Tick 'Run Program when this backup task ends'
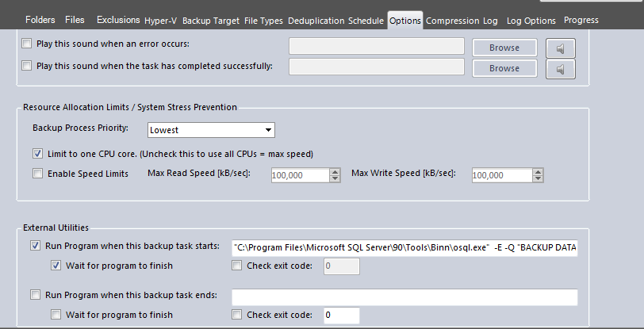This screenshot has height=329, width=644. click(36, 295)
